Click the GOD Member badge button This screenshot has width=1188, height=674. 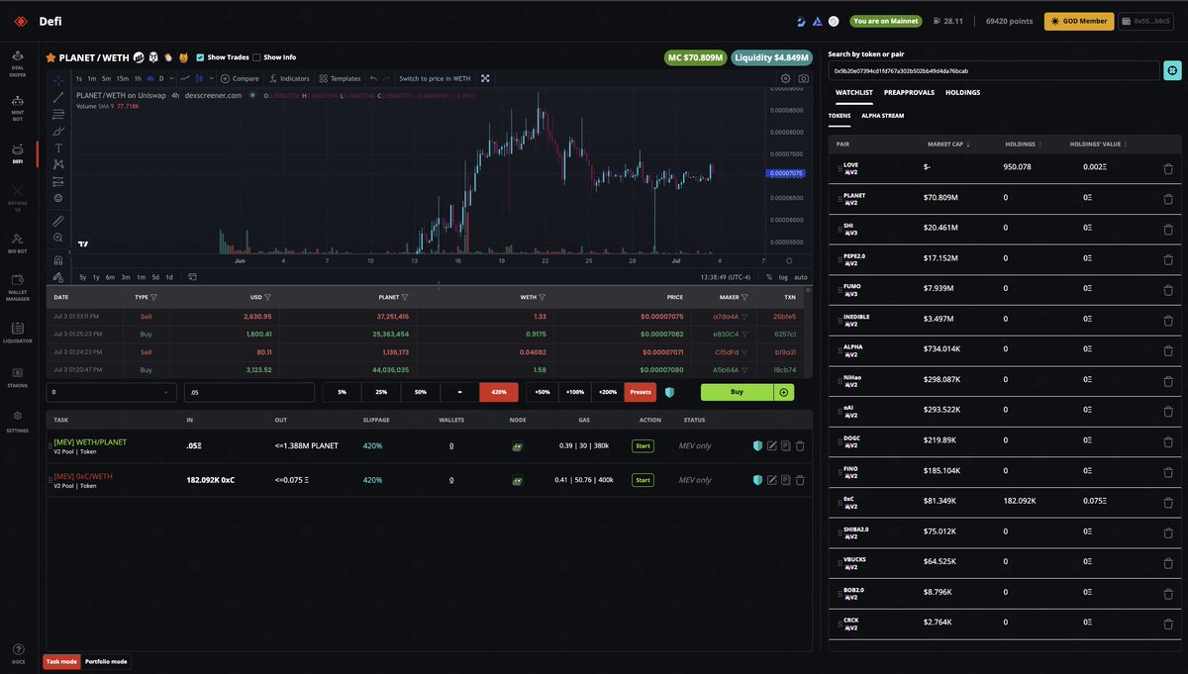click(x=1079, y=21)
